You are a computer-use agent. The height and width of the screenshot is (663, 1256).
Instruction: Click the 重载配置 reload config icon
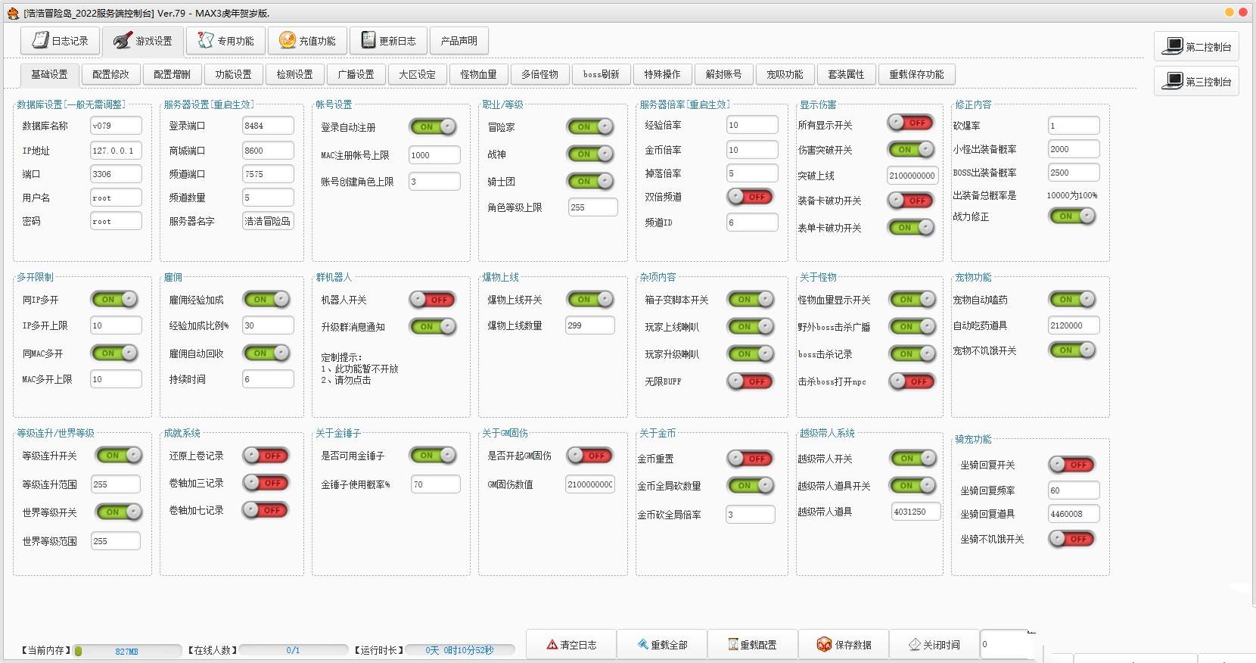(732, 645)
